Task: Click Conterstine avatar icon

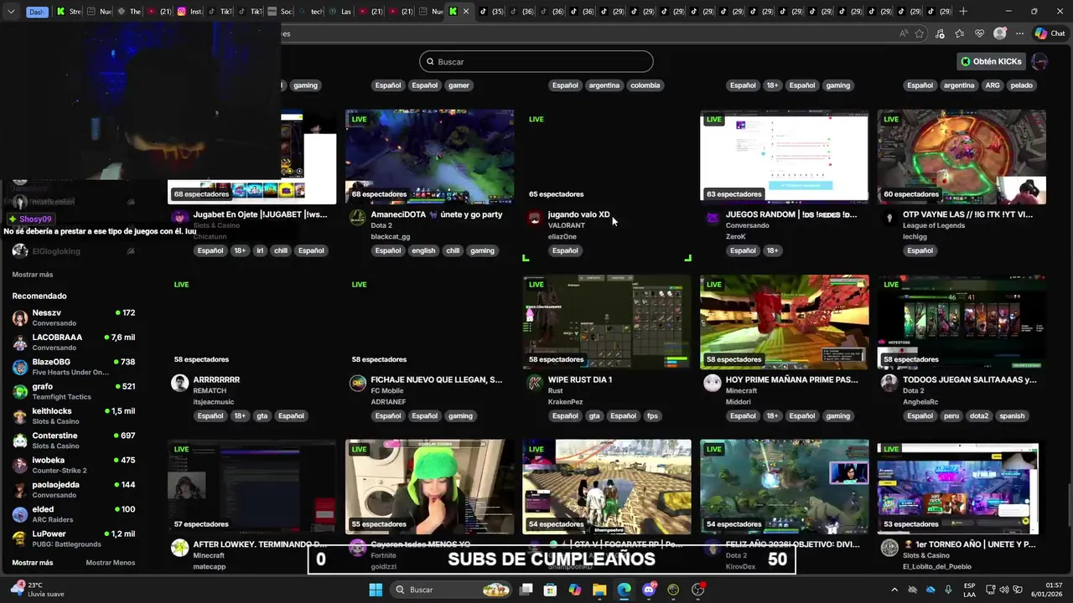Action: coord(20,441)
